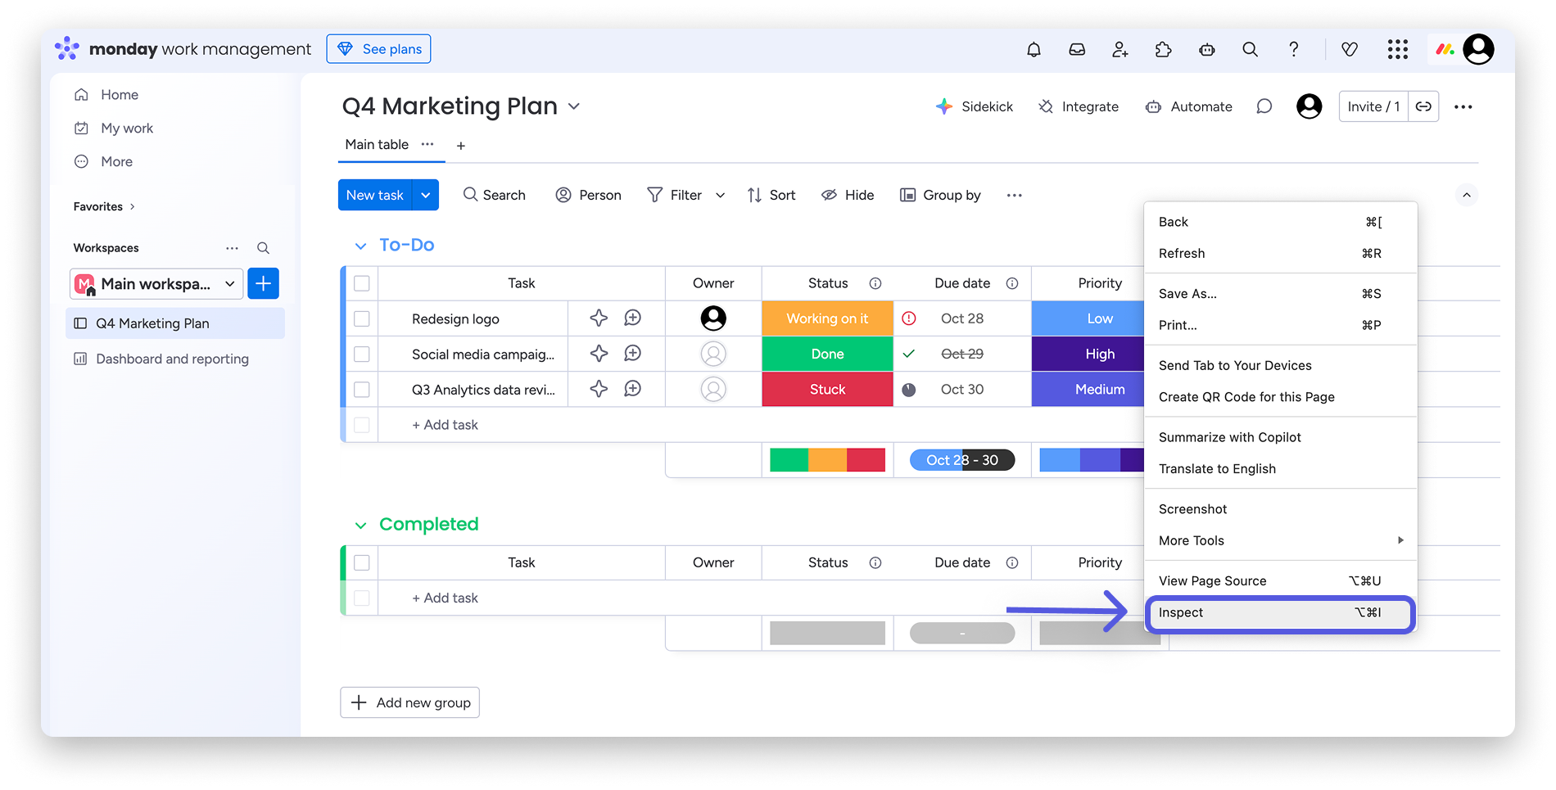Switch to Main table tab
The image size is (1556, 790).
click(x=377, y=144)
